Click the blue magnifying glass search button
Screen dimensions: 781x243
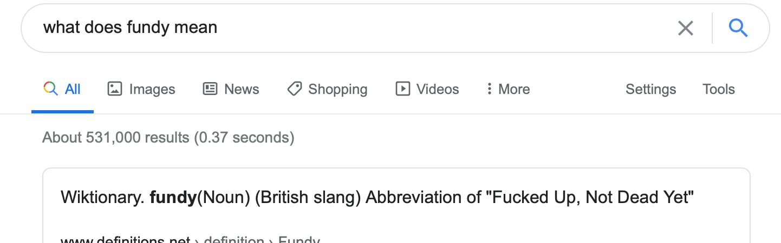point(738,28)
